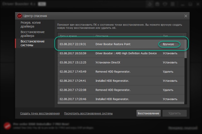
Task: Click the greyed-out Удалить button
Action: click(x=174, y=113)
